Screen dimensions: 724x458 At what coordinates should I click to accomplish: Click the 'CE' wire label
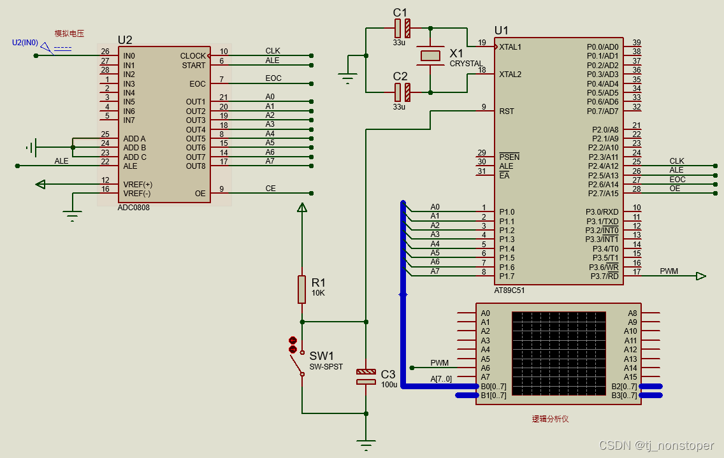271,189
